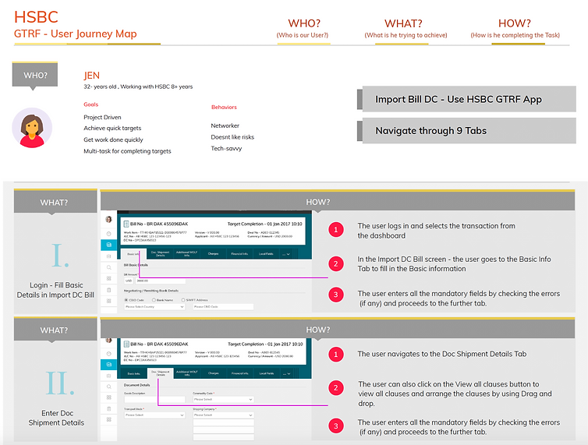
Task: Open Additional WOLF Info tab in section II
Action: (x=186, y=373)
